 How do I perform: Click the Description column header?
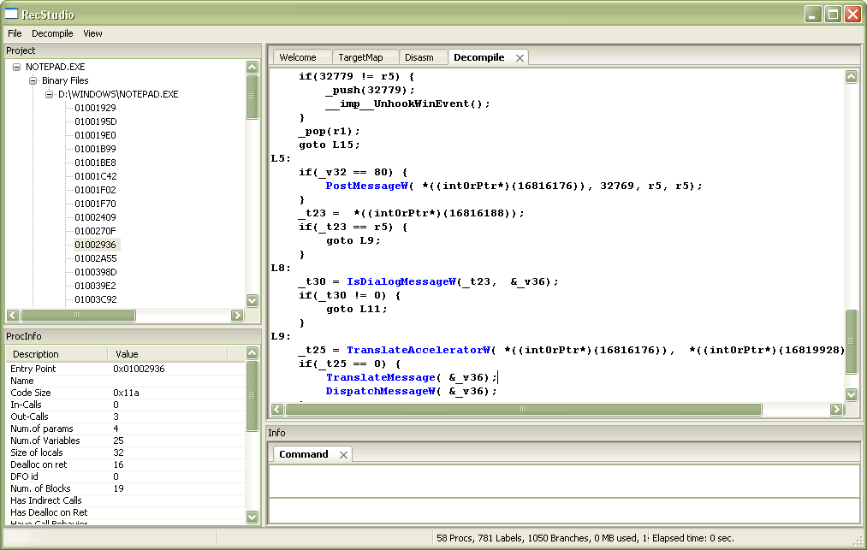pyautogui.click(x=57, y=354)
